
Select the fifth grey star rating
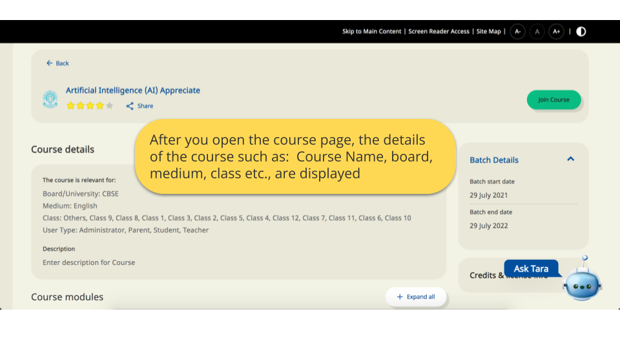(109, 106)
